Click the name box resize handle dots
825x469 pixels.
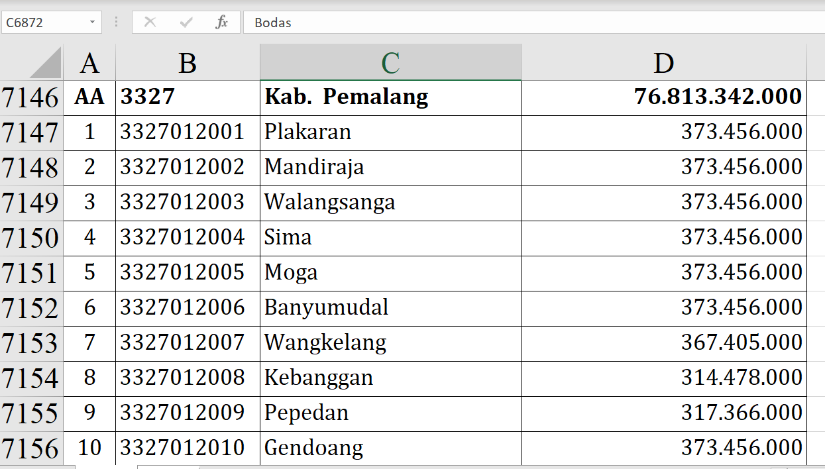coord(117,23)
